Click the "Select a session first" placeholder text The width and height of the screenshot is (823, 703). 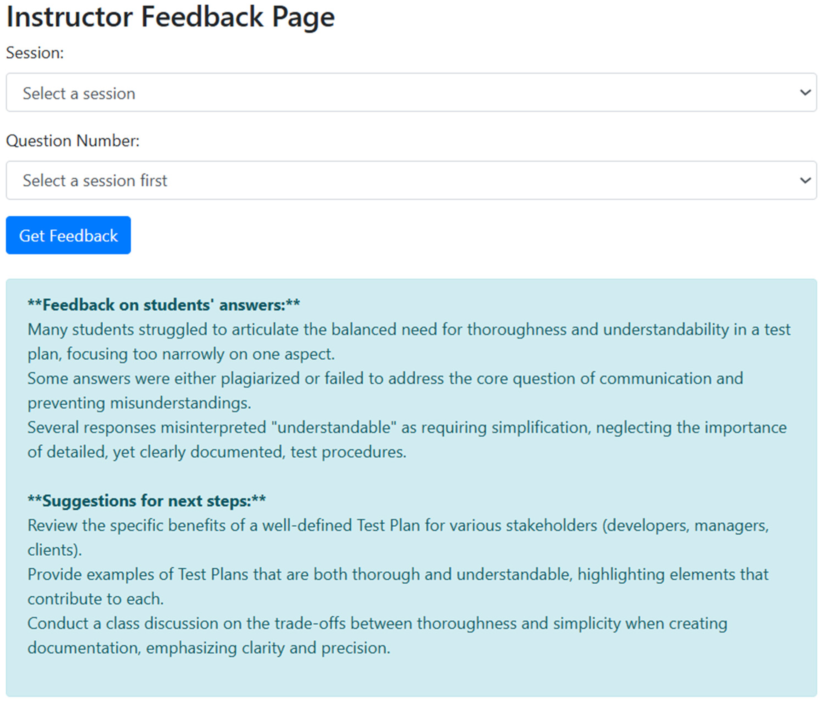click(x=95, y=181)
